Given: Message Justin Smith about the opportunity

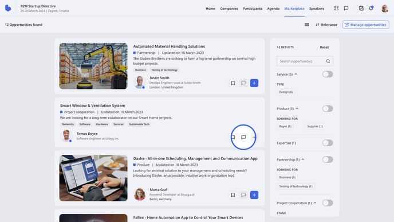Looking at the screenshot, I should (x=243, y=83).
